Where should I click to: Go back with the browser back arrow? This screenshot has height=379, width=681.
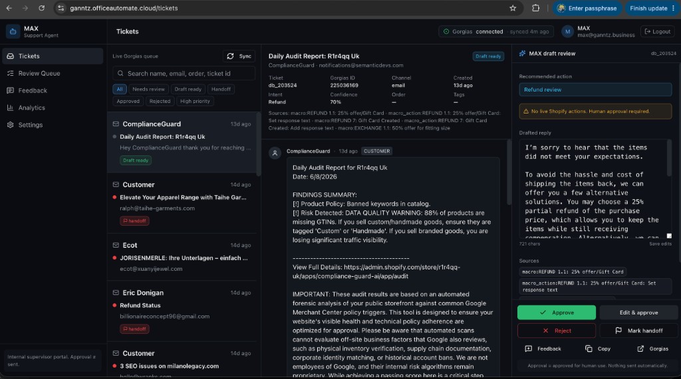(9, 8)
